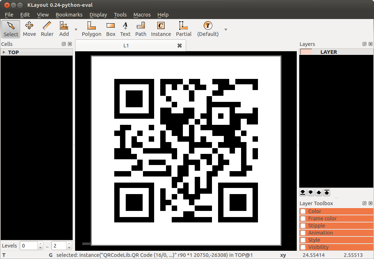This screenshot has height=259, width=374.
Task: Choose the Move tool
Action: [29, 29]
